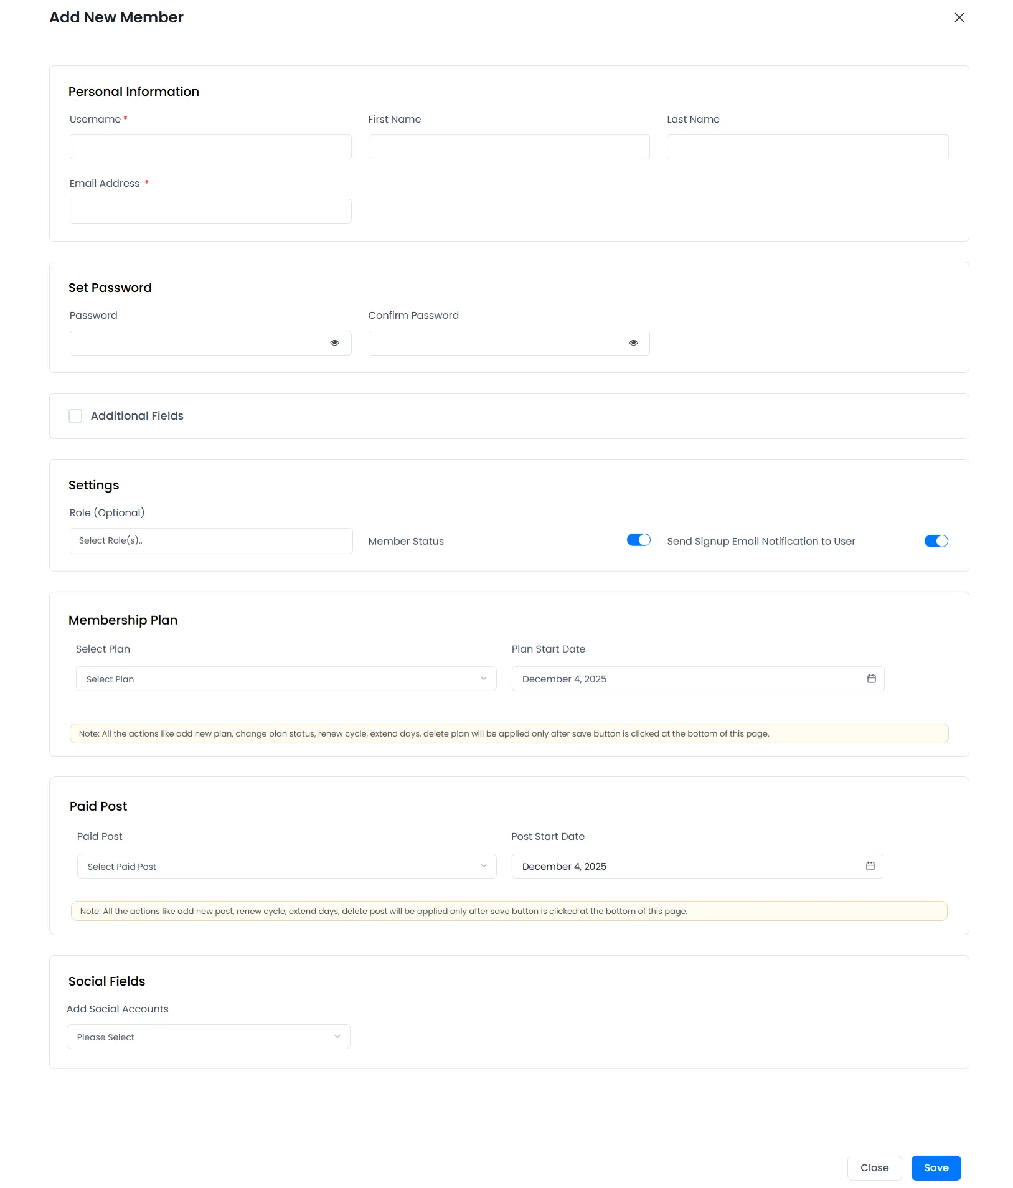Open the Please Select social accounts dropdown
The height and width of the screenshot is (1188, 1013).
tap(209, 1036)
